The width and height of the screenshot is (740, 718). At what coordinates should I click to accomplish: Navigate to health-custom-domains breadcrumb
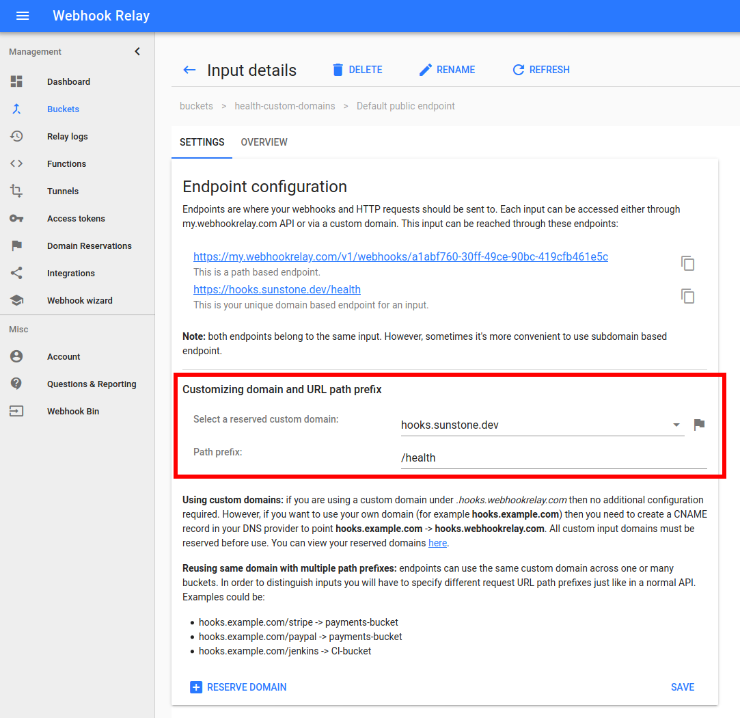coord(285,106)
